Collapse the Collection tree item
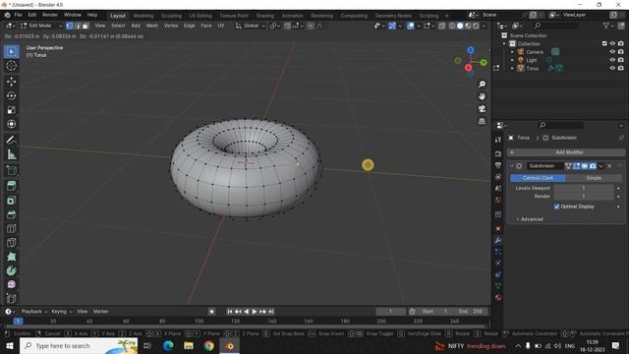This screenshot has width=629, height=354. tap(504, 43)
